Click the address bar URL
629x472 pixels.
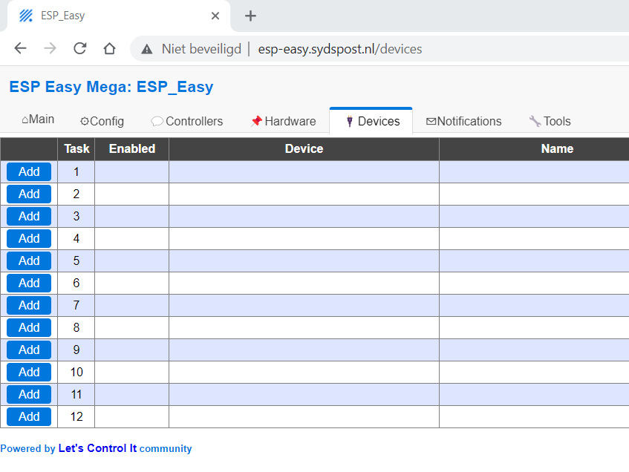point(340,49)
